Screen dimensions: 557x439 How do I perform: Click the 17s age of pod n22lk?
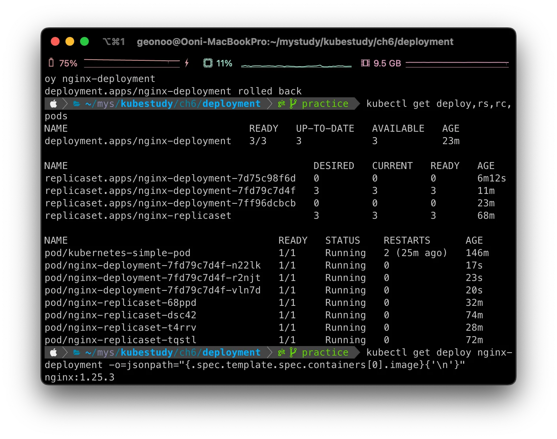tap(474, 265)
